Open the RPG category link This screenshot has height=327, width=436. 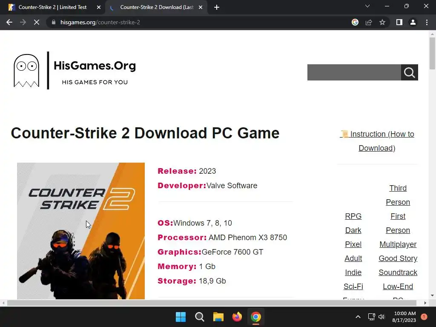click(353, 216)
